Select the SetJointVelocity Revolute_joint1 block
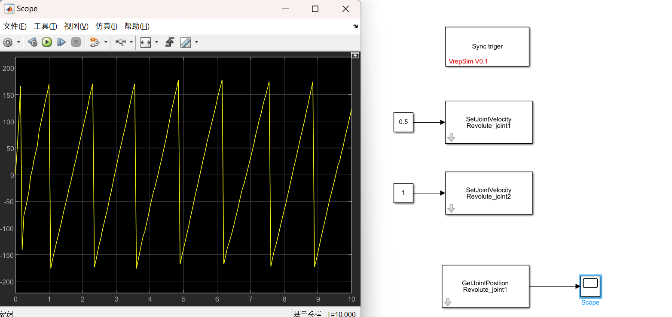The image size is (672, 317). [489, 122]
